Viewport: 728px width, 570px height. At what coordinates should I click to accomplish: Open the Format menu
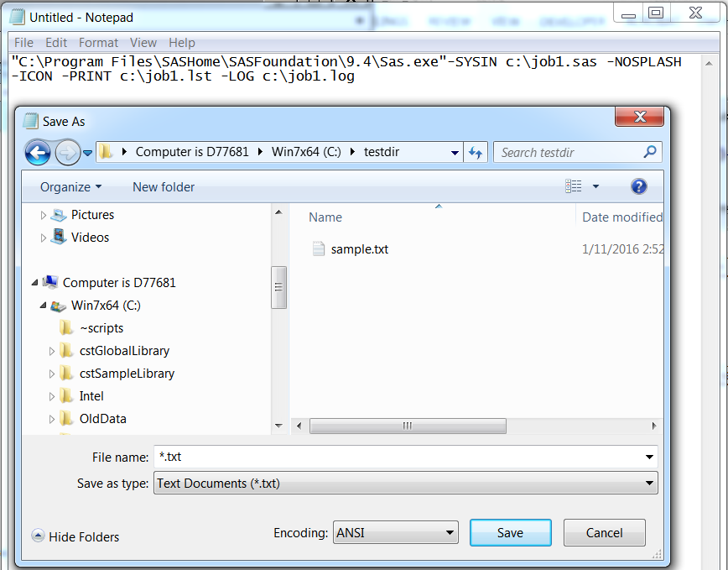click(98, 42)
